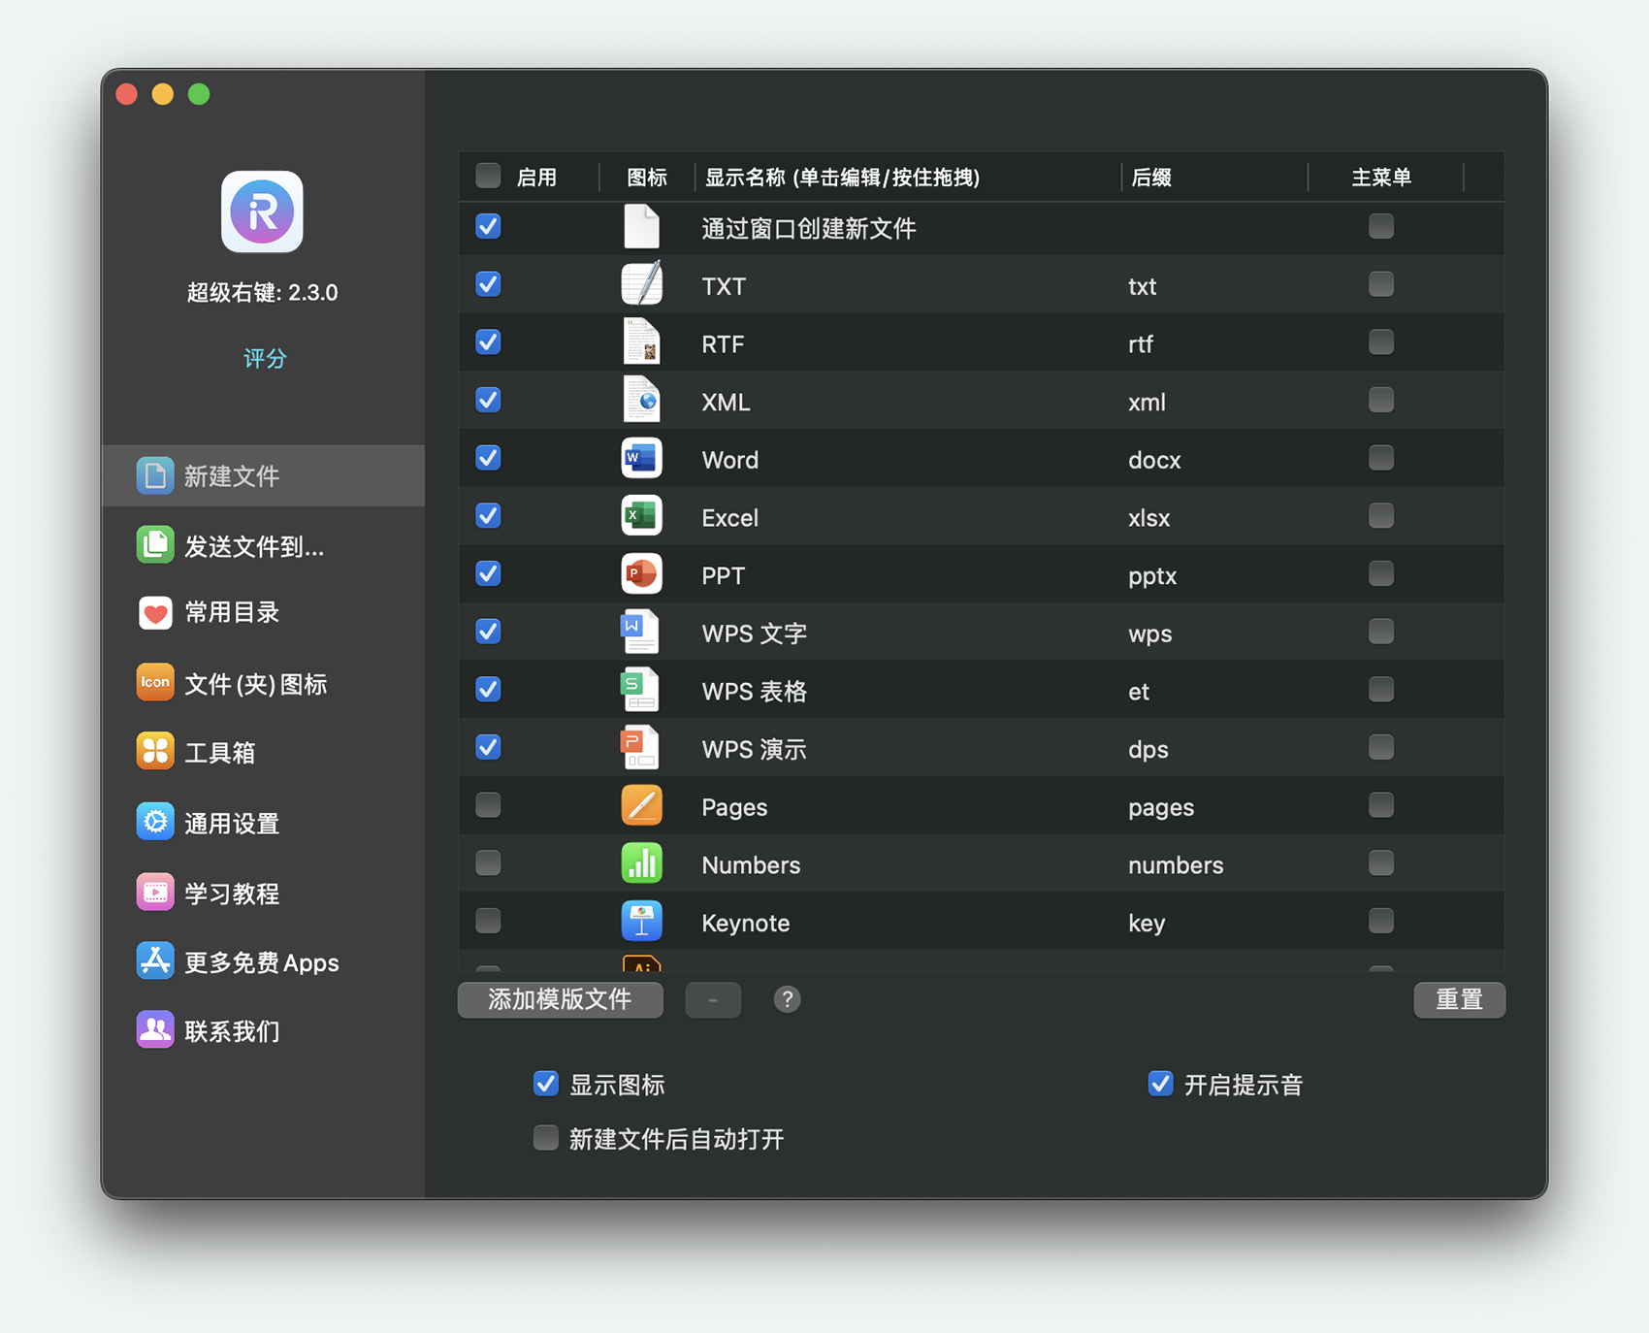Image resolution: width=1649 pixels, height=1333 pixels.
Task: Click the XML file type icon
Action: pyautogui.click(x=641, y=400)
